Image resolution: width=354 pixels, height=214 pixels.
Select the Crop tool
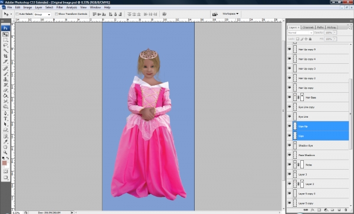(x=5, y=56)
